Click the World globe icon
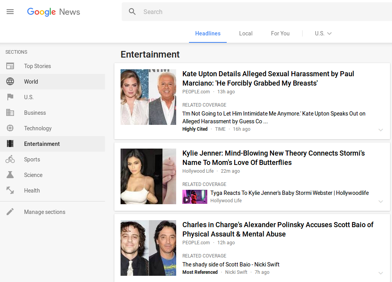The height and width of the screenshot is (282, 392). click(x=10, y=82)
